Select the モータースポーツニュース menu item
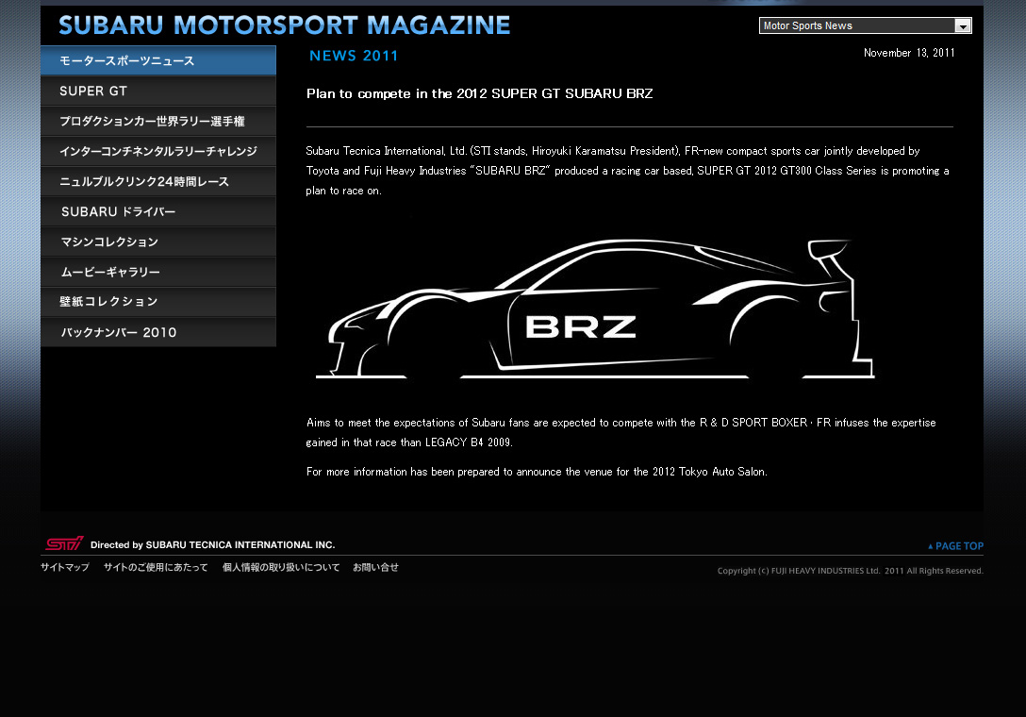Screen dimensions: 1026x717 [158, 61]
